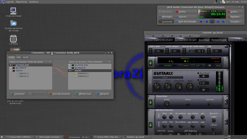Toggle Chorus Mono power switch
The height and width of the screenshot is (139, 247).
pyautogui.click(x=150, y=102)
